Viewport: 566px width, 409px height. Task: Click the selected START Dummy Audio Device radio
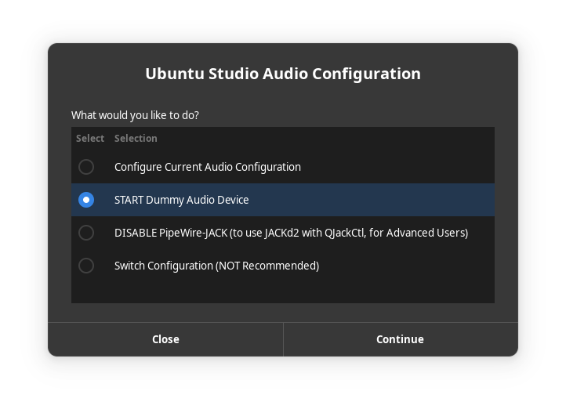pos(86,200)
